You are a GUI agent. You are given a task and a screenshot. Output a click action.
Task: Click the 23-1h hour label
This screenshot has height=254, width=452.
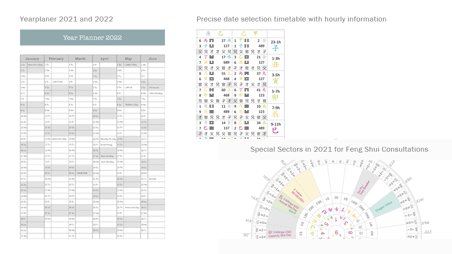click(x=276, y=42)
